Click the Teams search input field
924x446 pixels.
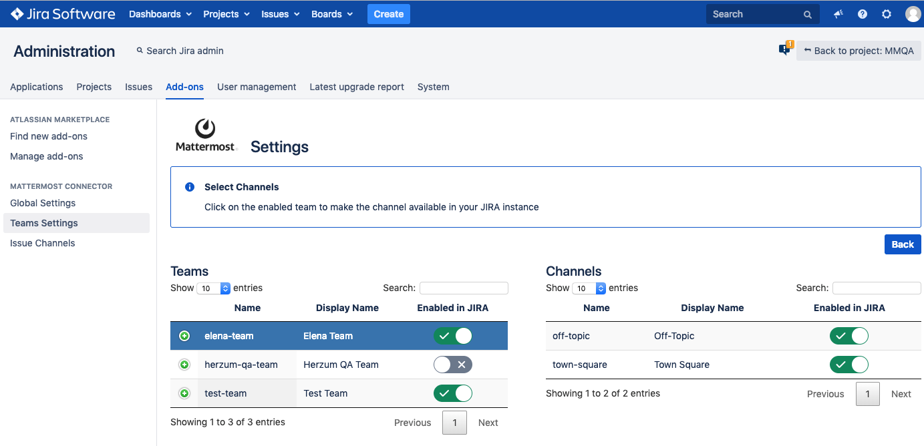coord(464,288)
